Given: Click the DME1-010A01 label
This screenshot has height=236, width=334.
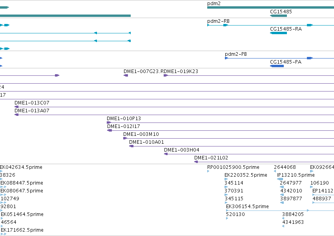Looking at the screenshot, I should 146,142.
